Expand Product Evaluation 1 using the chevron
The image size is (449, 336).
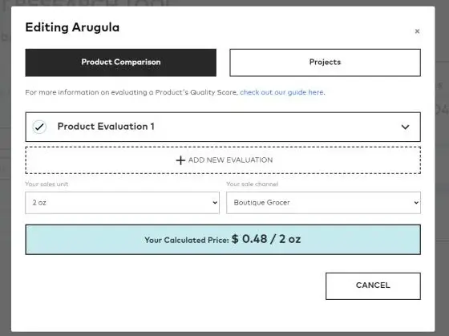(405, 127)
